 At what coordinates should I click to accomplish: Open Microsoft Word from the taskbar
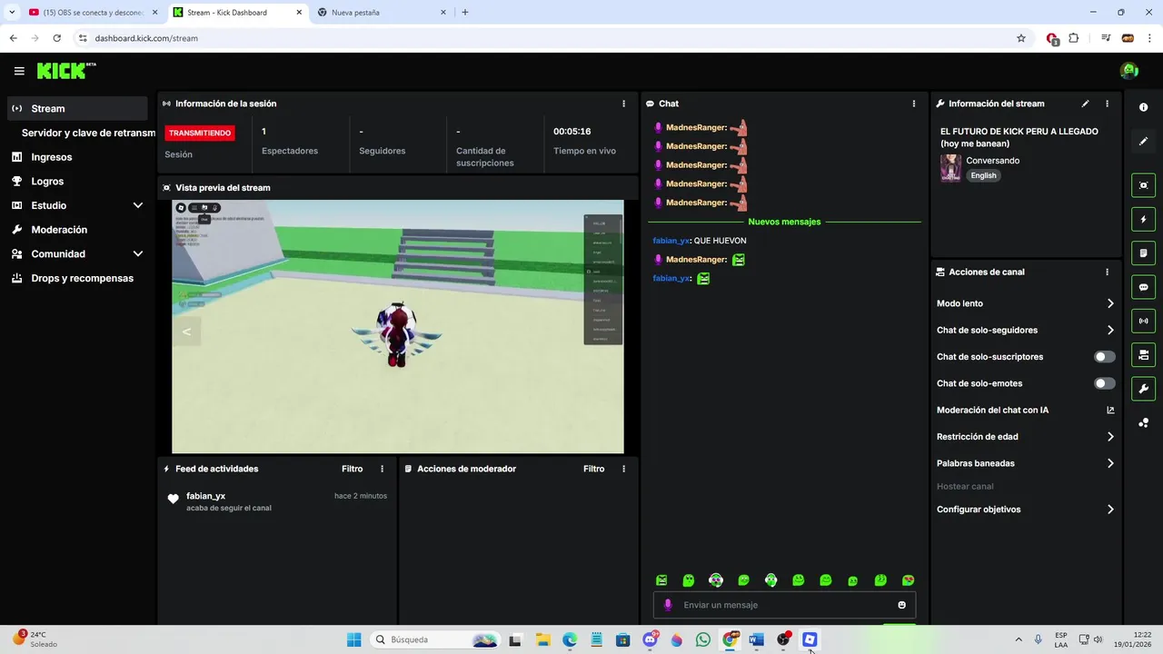click(x=756, y=639)
